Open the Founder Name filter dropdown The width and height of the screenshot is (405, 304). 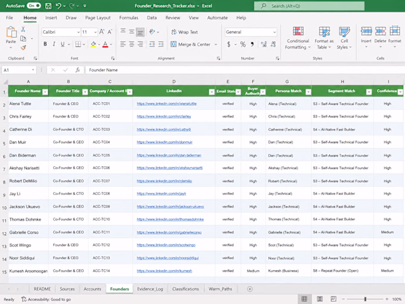45,91
